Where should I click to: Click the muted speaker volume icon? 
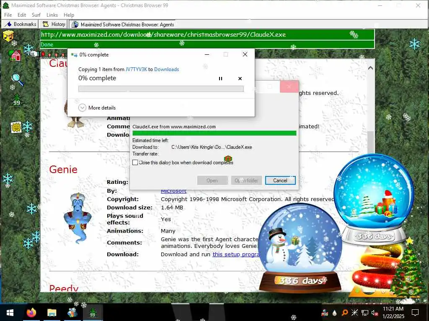[375, 313]
